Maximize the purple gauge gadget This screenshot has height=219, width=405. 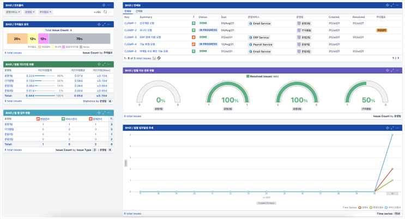[393, 70]
